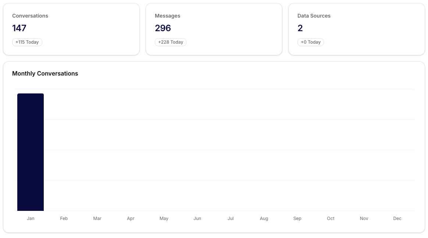
Task: Click the Mar month label
Action: 97,219
